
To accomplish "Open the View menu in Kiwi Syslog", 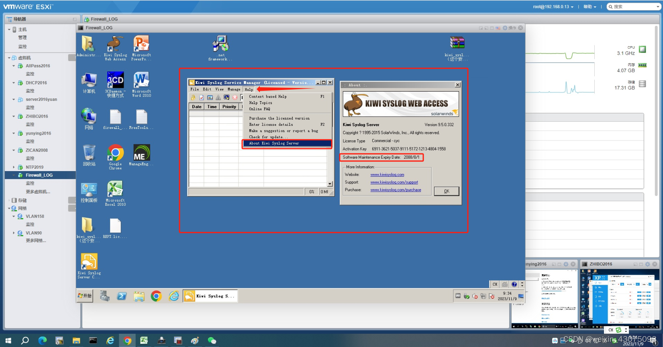I will pyautogui.click(x=219, y=89).
